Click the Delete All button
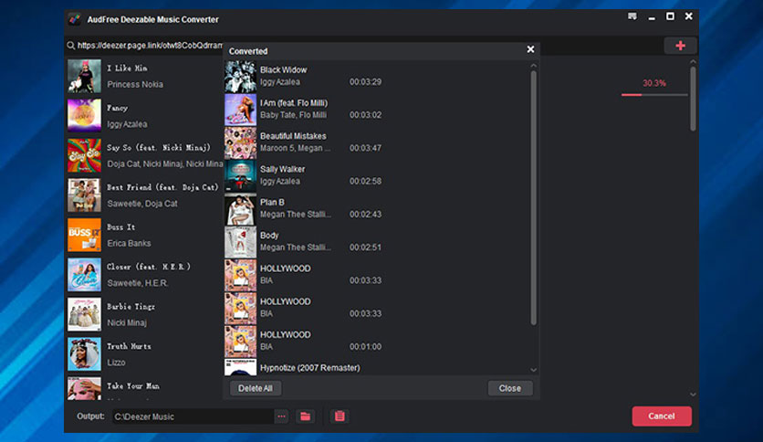The width and height of the screenshot is (763, 442). pyautogui.click(x=255, y=388)
